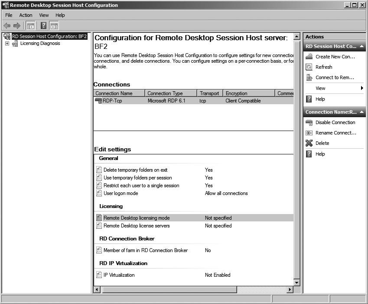Click the red X Delete icon

309,143
